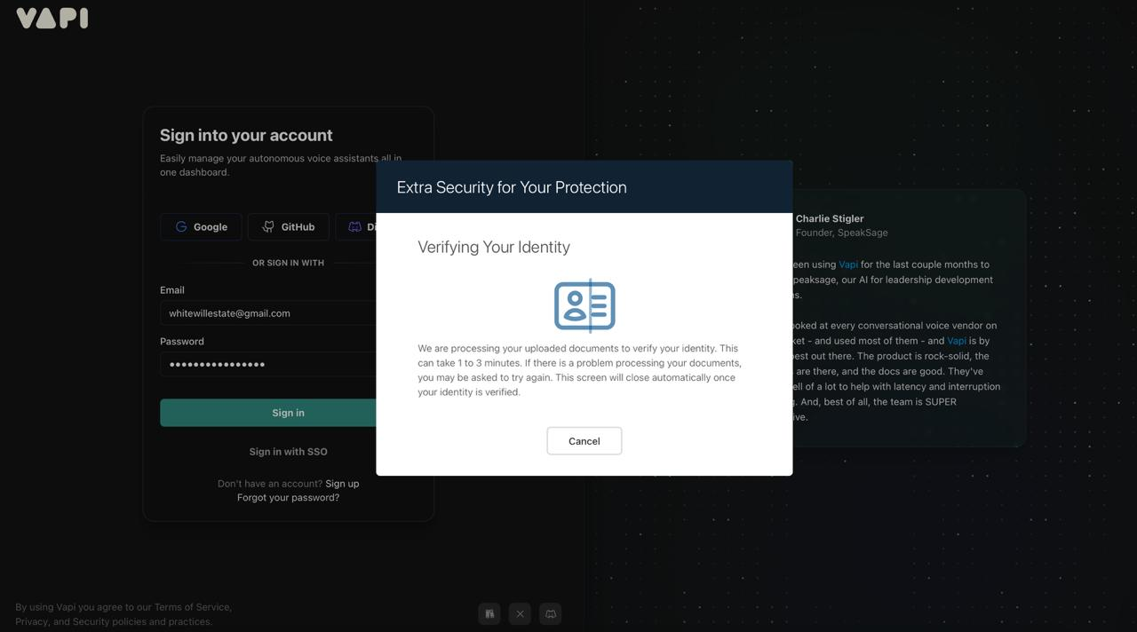Choose Sign in with SSO
This screenshot has width=1137, height=632.
pos(288,452)
